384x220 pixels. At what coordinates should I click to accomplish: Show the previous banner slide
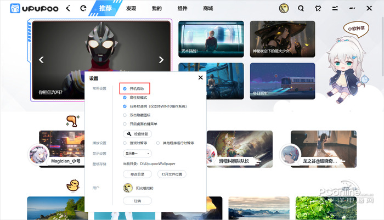41,60
